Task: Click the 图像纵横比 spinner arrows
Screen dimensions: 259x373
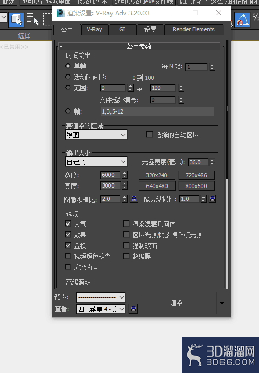Action: coord(125,199)
